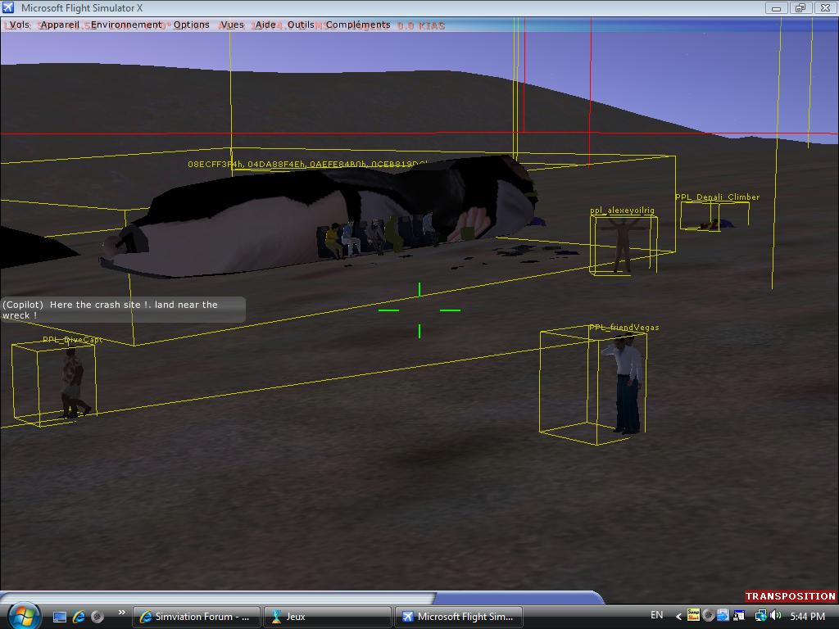Viewport: 839px width, 629px height.
Task: Expand quick launch overflow chevron
Action: (x=121, y=613)
